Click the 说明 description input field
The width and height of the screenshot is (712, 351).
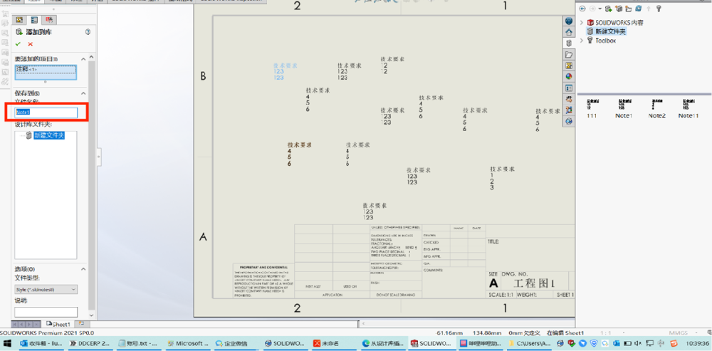click(x=46, y=312)
